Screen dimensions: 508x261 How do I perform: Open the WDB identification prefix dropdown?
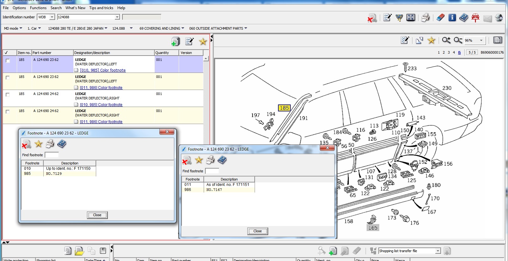click(52, 17)
